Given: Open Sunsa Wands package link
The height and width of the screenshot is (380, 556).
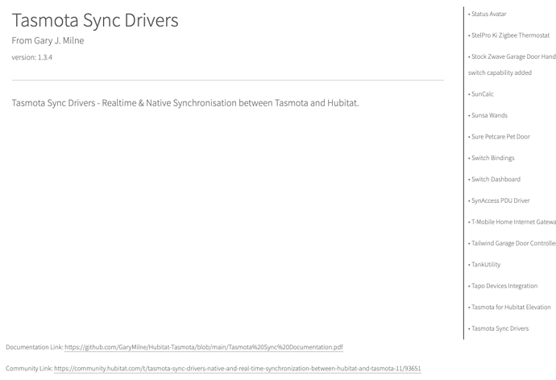Looking at the screenshot, I should [489, 115].
